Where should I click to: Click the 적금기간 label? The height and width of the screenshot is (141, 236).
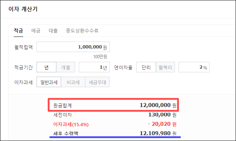23,67
